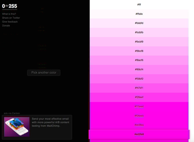
Task: Pick the #f04eeb magenta swatch
Action: pos(139,116)
